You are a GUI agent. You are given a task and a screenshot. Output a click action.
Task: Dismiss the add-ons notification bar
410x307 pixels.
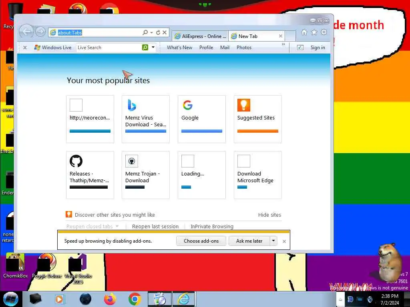284,241
